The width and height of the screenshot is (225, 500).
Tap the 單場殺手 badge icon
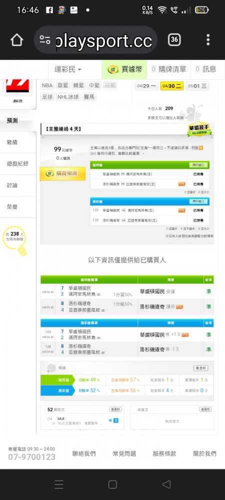click(199, 129)
